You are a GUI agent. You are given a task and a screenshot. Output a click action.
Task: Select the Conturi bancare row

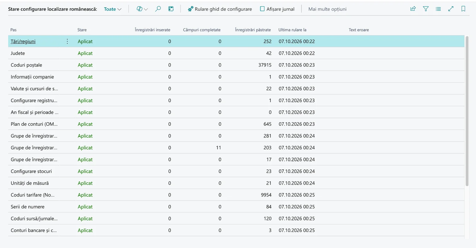pyautogui.click(x=236, y=230)
